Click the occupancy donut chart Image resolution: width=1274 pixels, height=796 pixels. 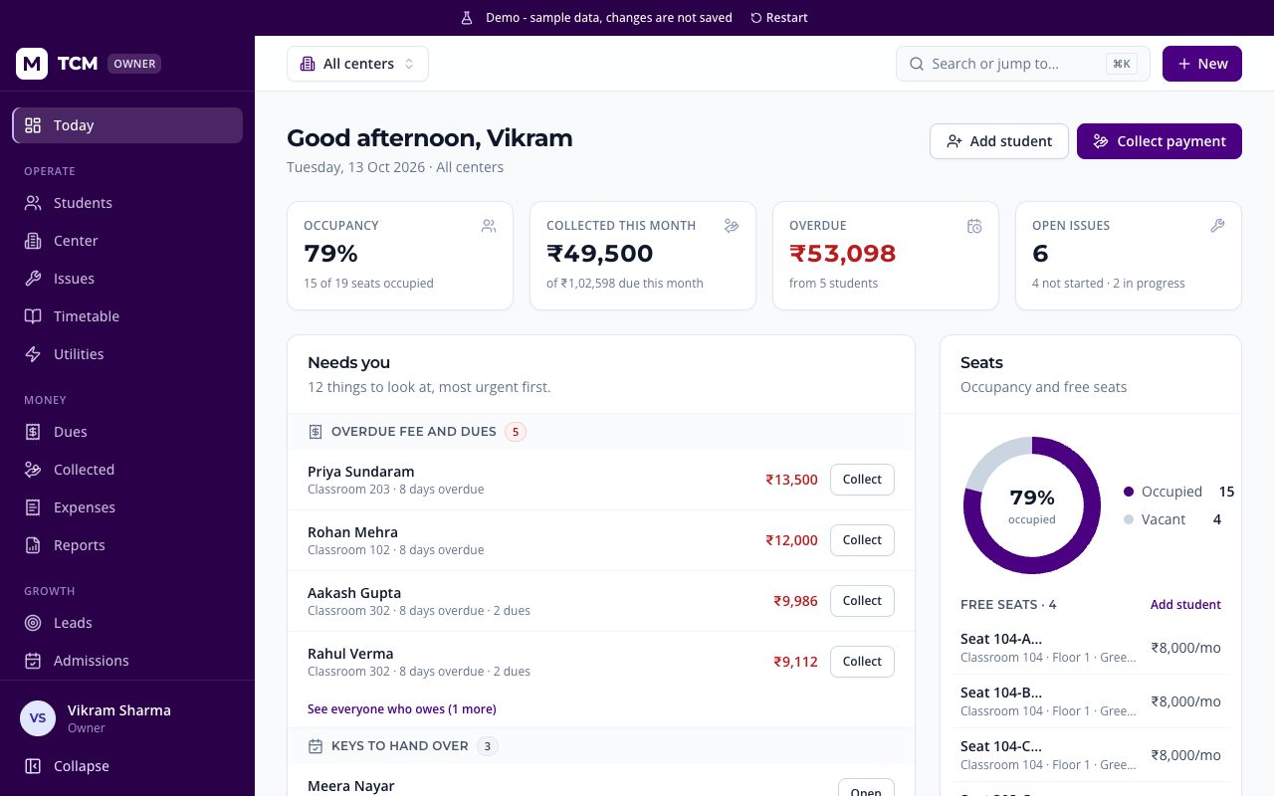[1032, 504]
